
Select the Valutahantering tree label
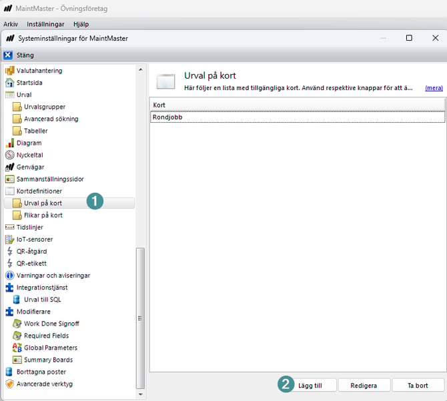(39, 71)
